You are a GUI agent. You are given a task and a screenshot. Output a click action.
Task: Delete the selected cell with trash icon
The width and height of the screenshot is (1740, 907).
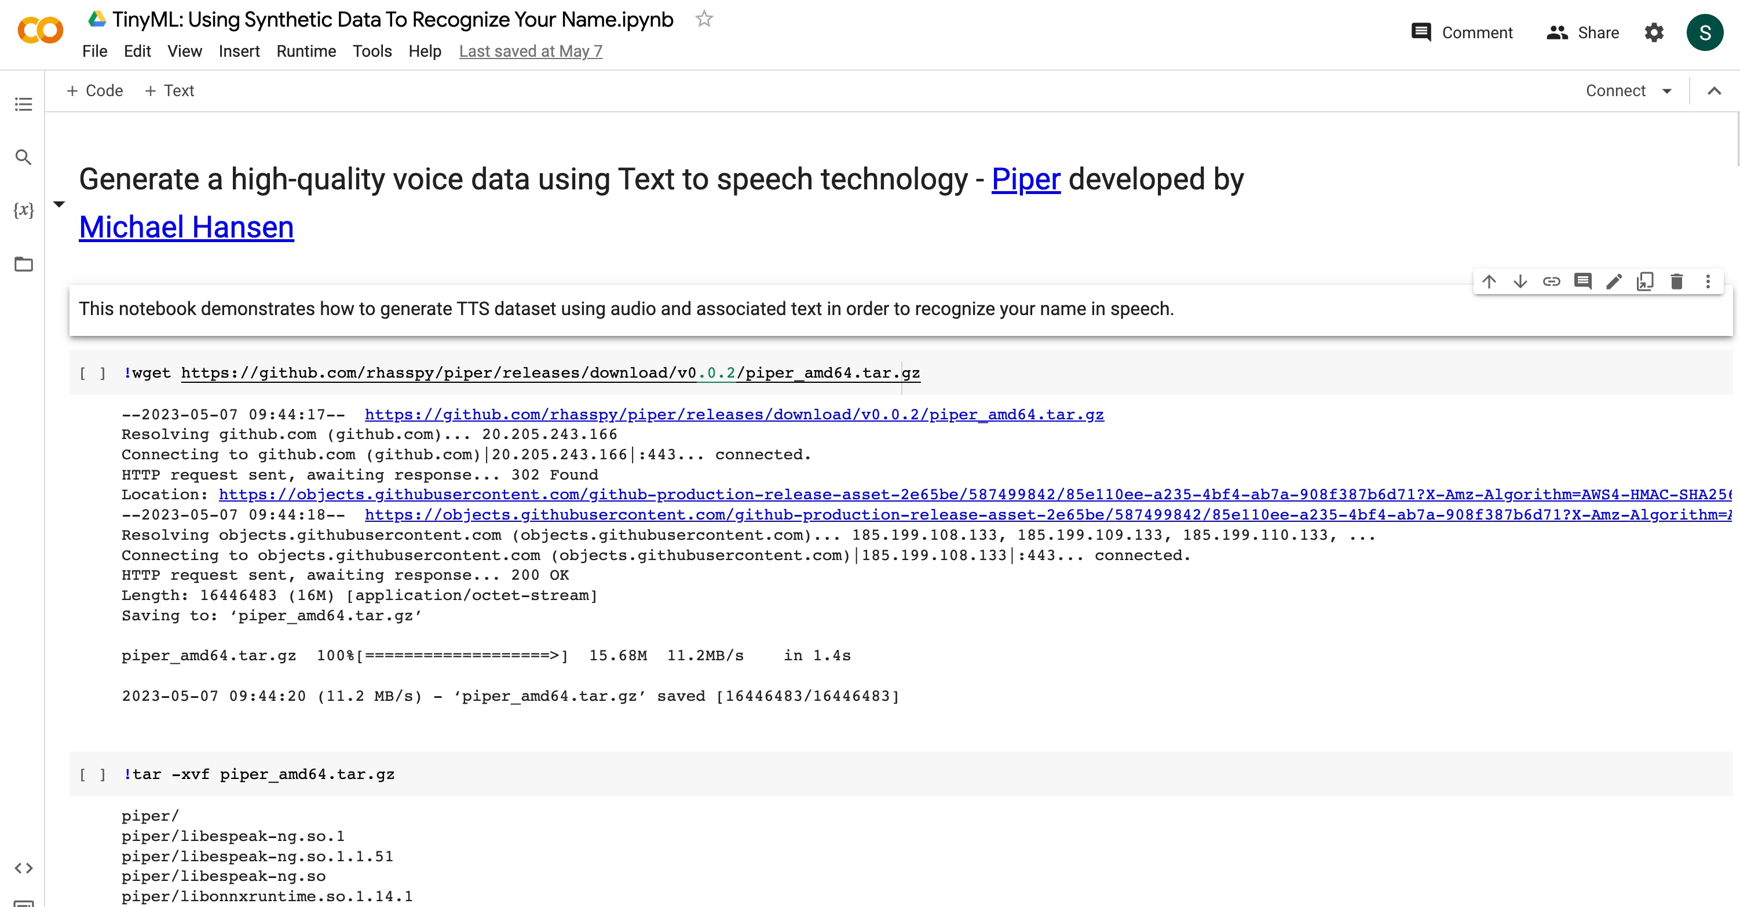tap(1676, 281)
